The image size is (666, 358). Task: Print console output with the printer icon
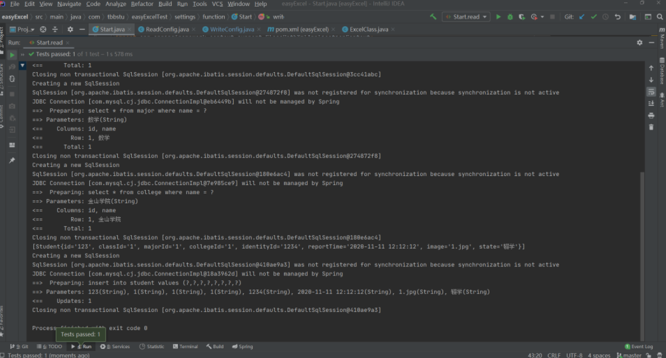click(651, 115)
